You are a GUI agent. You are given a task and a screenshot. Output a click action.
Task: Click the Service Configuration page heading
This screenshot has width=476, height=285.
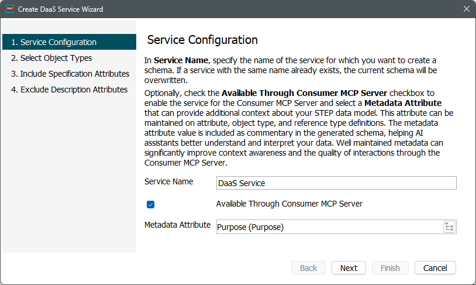click(x=202, y=40)
